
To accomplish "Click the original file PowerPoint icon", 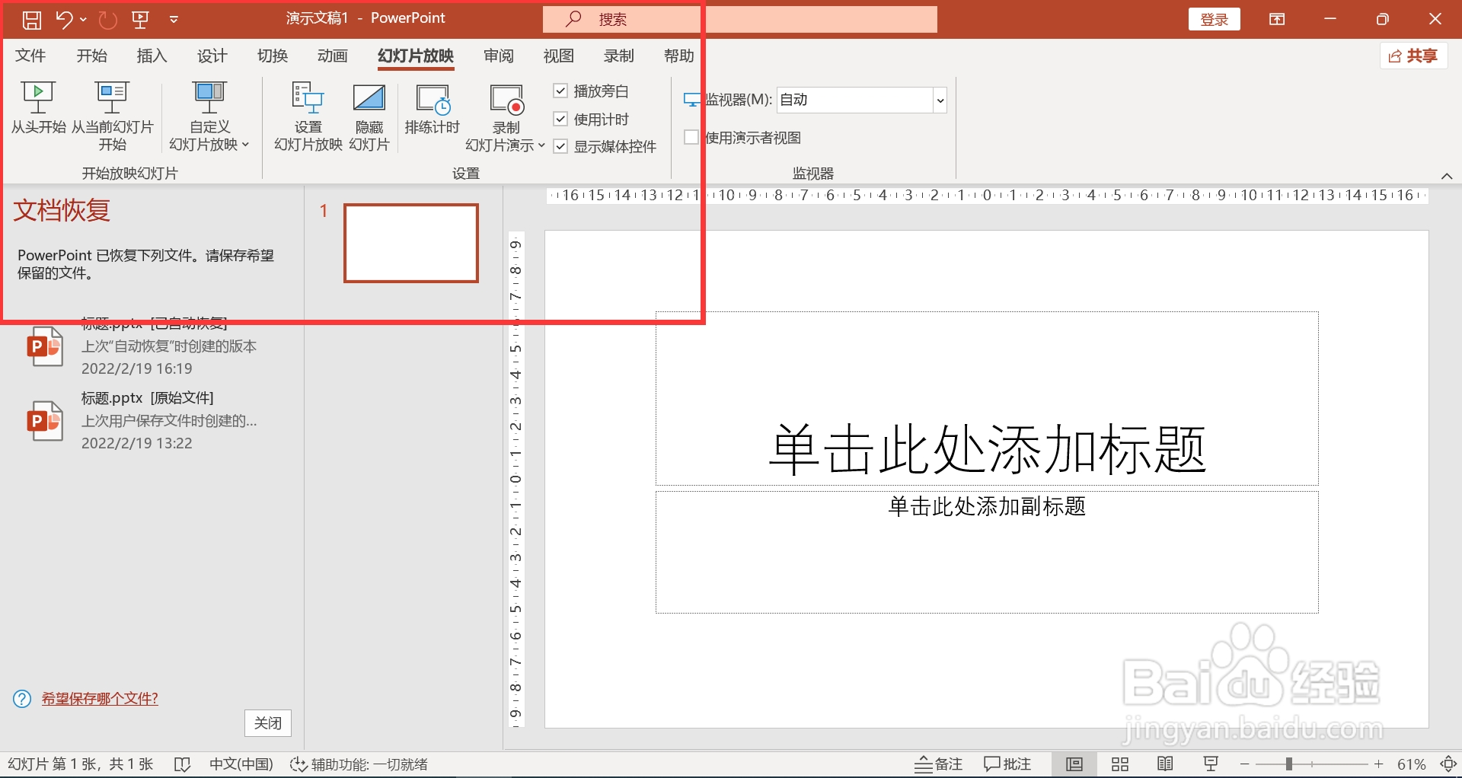I will point(45,421).
